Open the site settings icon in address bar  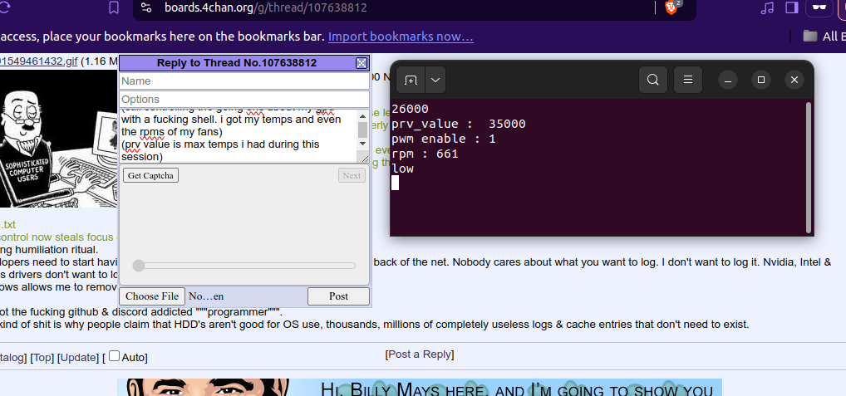(x=146, y=7)
